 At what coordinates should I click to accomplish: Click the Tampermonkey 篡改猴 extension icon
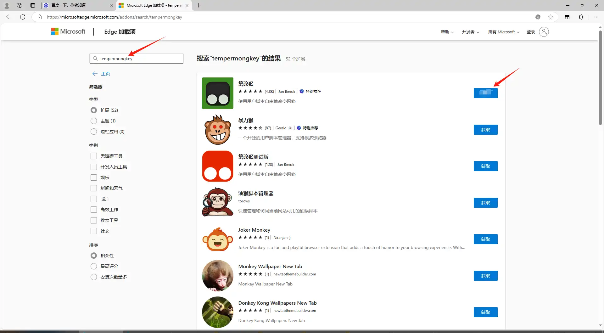pos(217,93)
